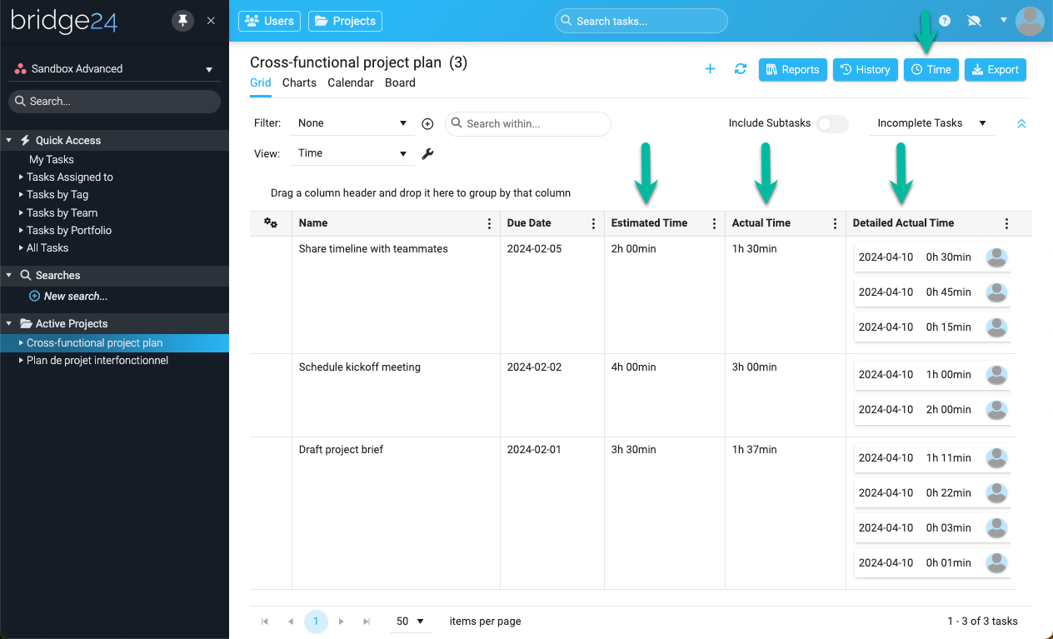
Task: Click the Users button
Action: (x=269, y=21)
